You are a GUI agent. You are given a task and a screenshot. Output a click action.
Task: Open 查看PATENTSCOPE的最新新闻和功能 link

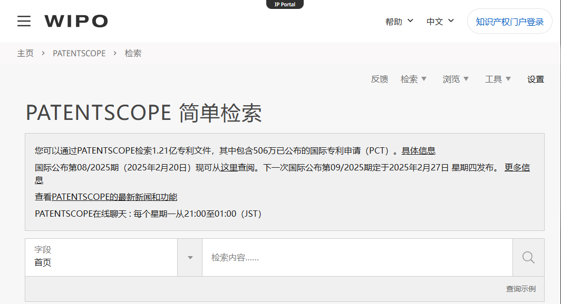point(106,197)
